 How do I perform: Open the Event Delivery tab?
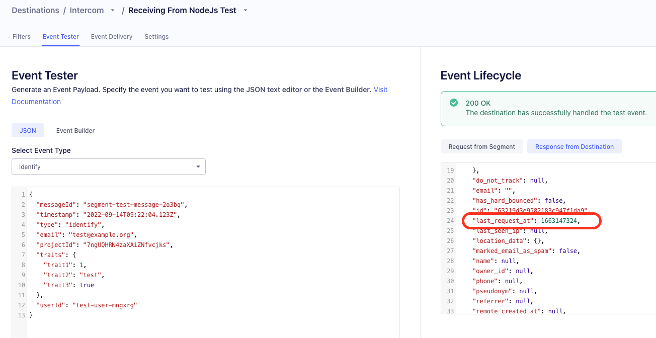(x=111, y=36)
